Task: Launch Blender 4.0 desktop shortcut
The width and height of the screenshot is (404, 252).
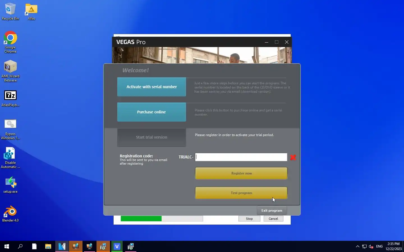Action: [10, 214]
